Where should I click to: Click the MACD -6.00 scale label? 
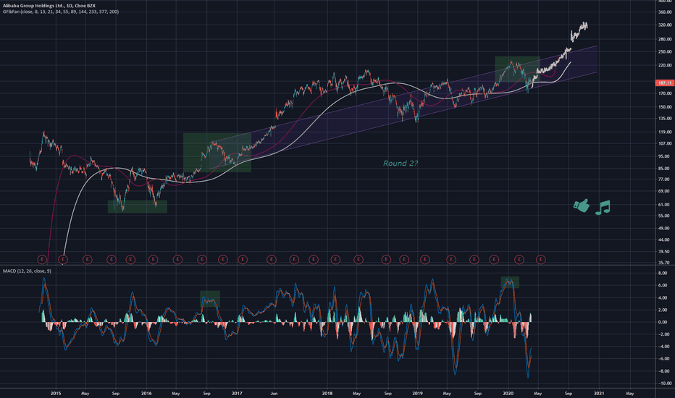tap(664, 359)
